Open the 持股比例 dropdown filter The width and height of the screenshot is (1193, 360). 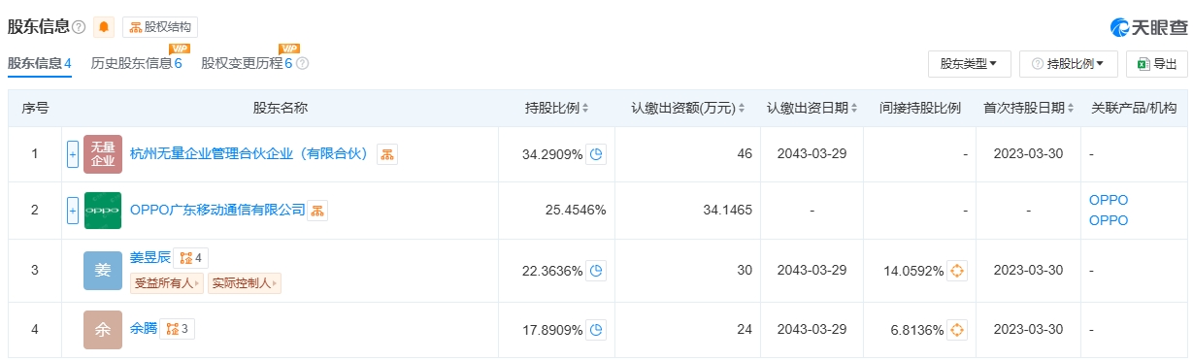click(x=1068, y=64)
